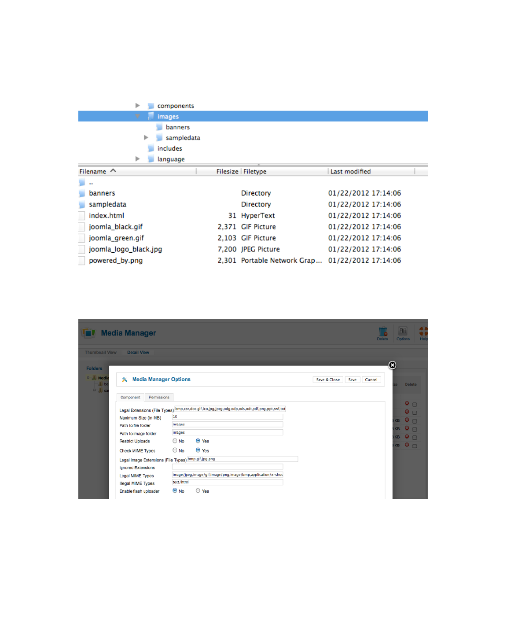Set Check MIME Types to No

pyautogui.click(x=175, y=450)
